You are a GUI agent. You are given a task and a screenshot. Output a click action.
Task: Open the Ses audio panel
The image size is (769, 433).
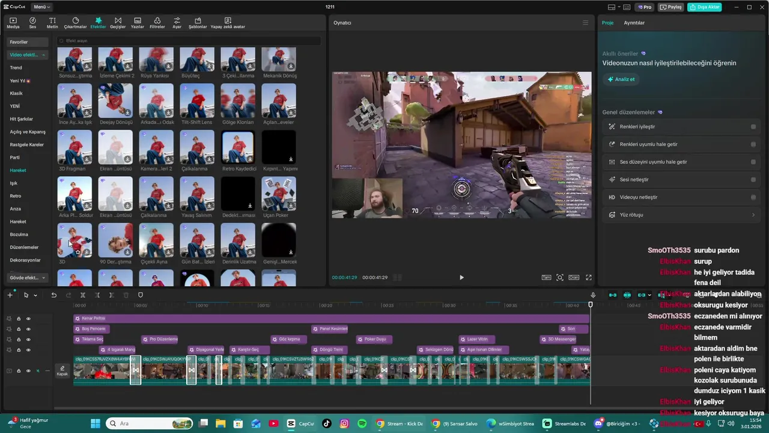click(x=32, y=23)
